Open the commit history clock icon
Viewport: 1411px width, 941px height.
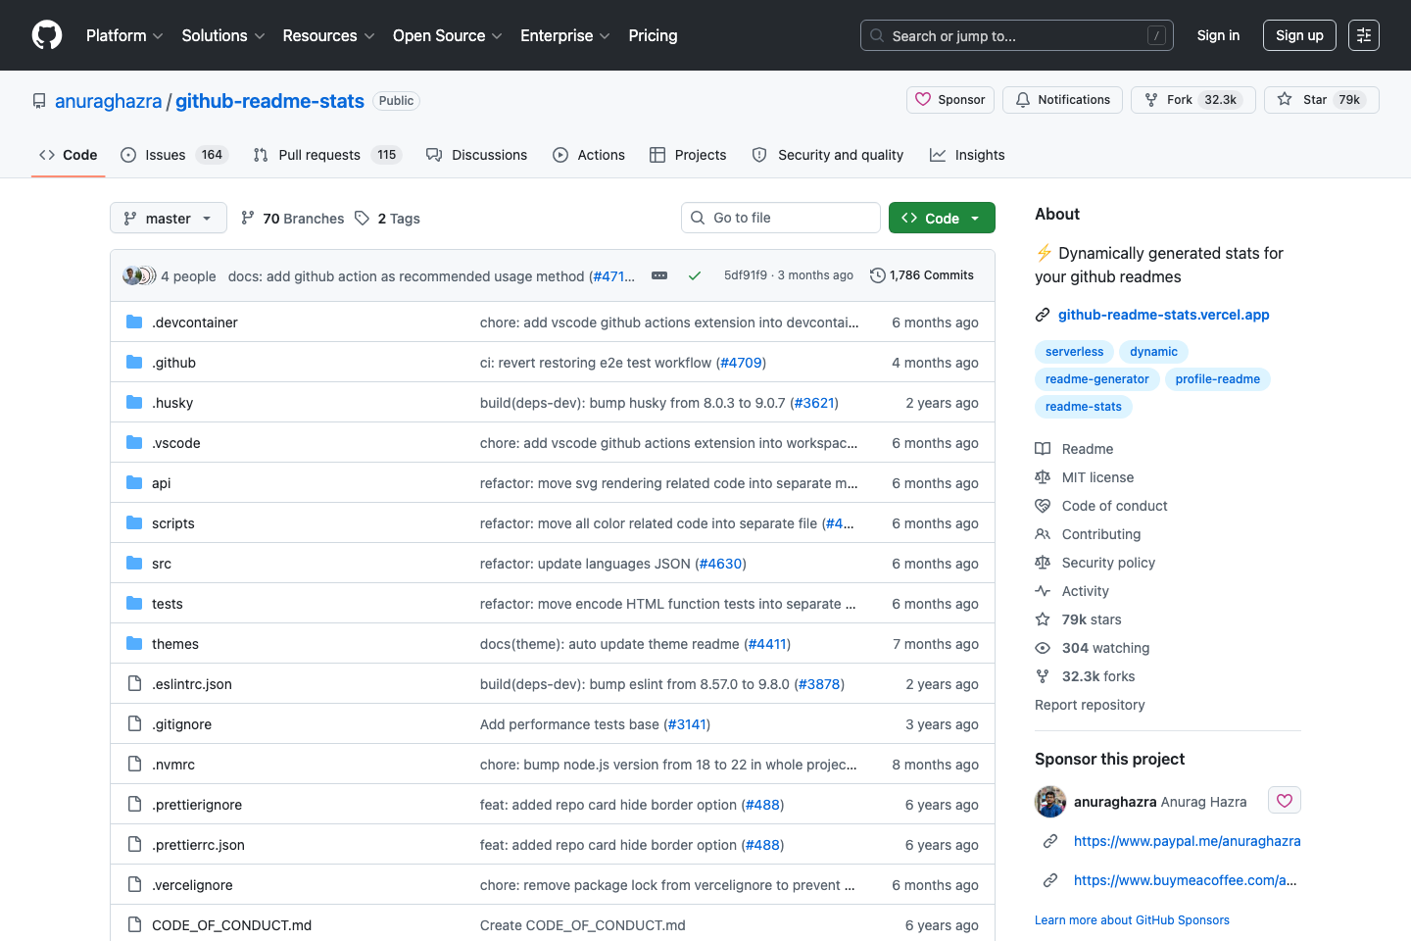tap(877, 275)
